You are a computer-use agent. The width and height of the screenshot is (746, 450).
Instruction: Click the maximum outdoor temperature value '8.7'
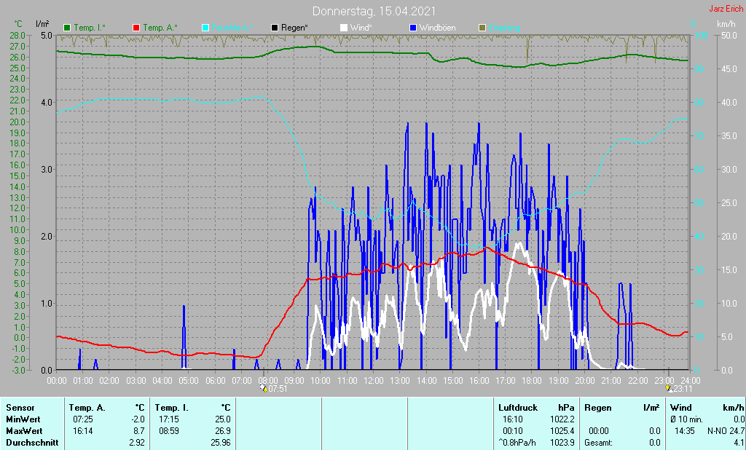pyautogui.click(x=138, y=431)
